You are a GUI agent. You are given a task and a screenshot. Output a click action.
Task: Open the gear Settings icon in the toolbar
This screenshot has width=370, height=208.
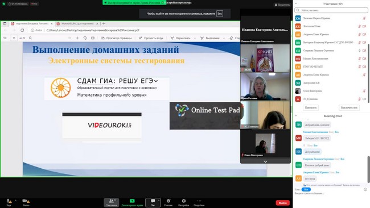[x=184, y=201]
